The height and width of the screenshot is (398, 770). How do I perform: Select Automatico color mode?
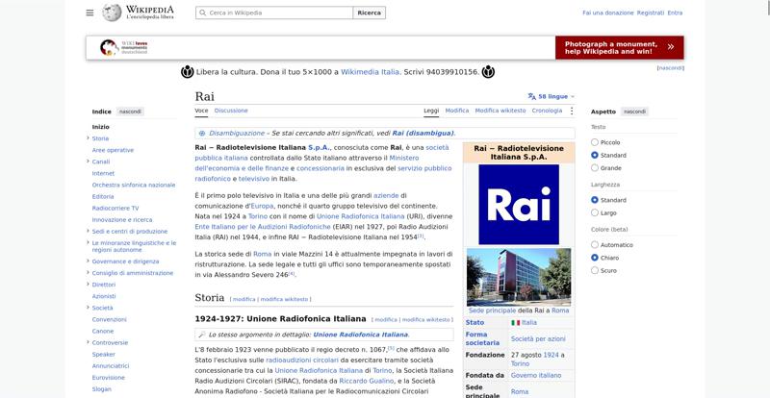tap(595, 245)
